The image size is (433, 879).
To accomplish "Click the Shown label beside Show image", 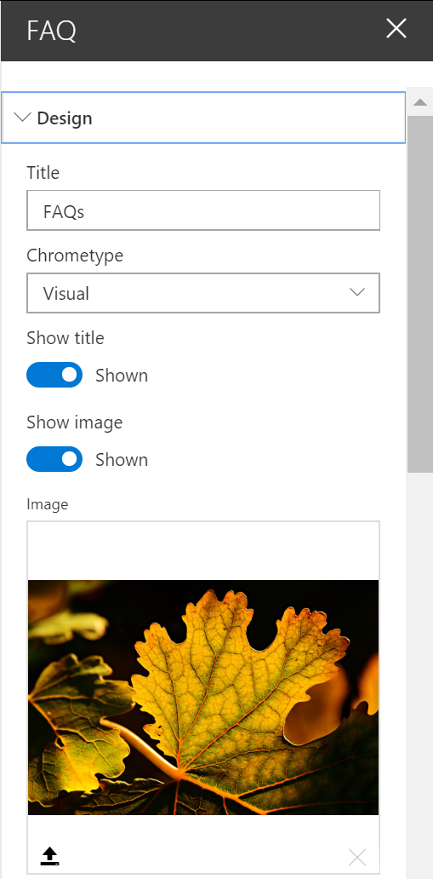I will click(x=122, y=460).
